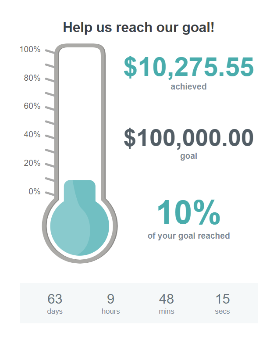This screenshot has width=277, height=340.
Task: Click the 15 secs countdown value
Action: click(x=222, y=299)
